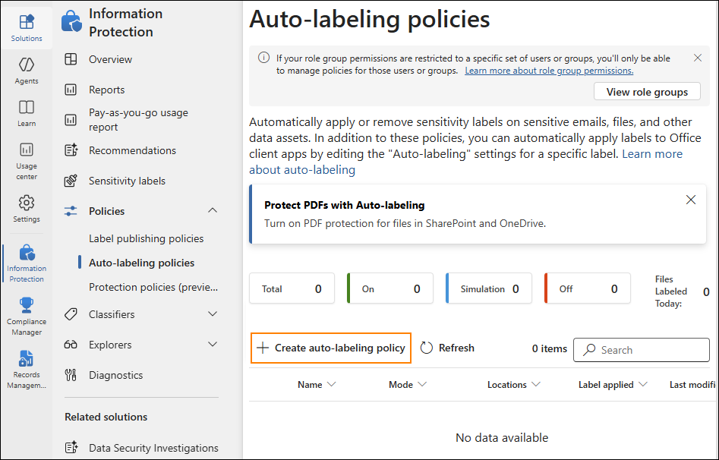This screenshot has width=719, height=460.
Task: Open the Locations column sort dropdown
Action: coord(535,384)
